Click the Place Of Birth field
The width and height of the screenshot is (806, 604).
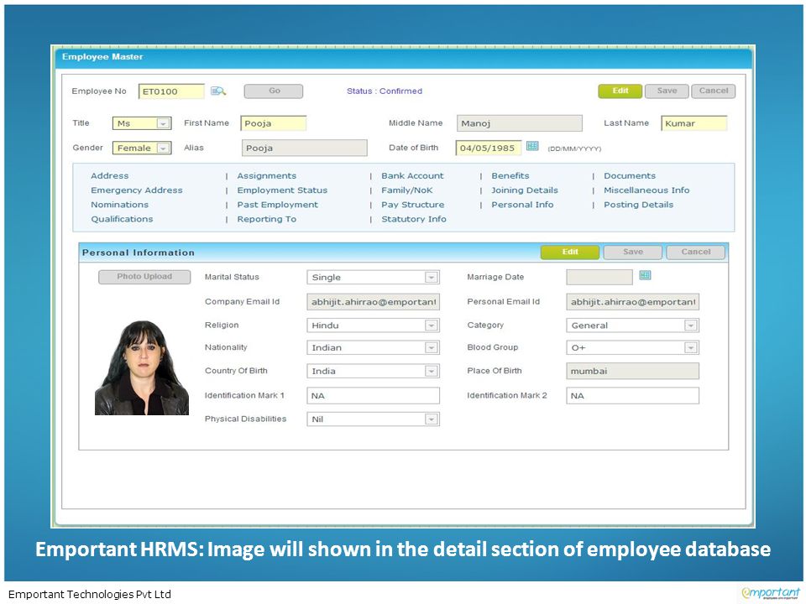[x=633, y=371]
